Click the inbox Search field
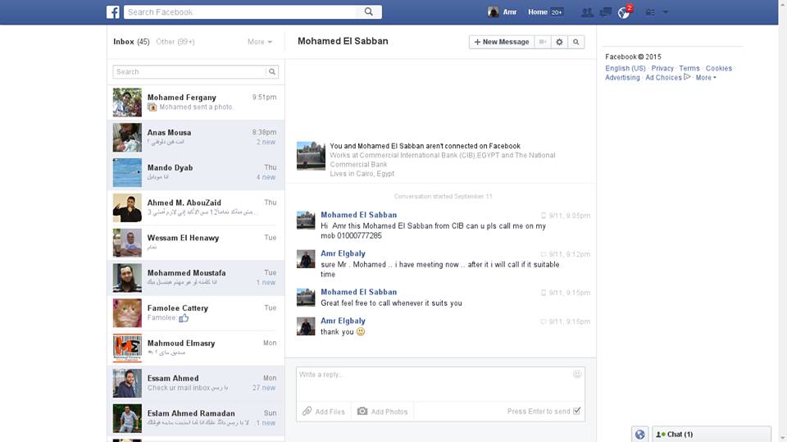The image size is (787, 442). 189,72
